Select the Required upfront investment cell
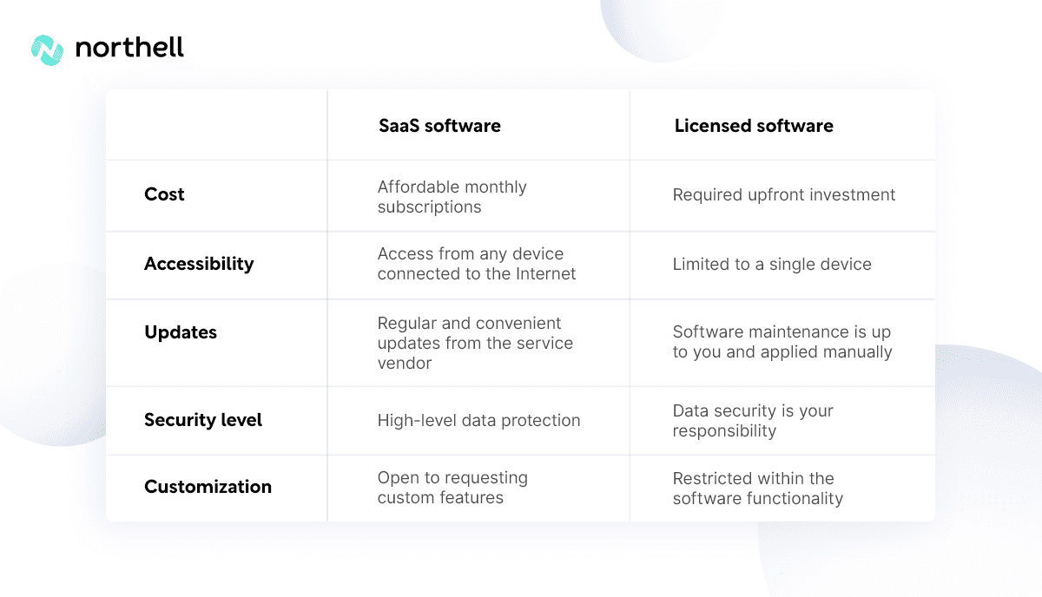The width and height of the screenshot is (1042, 597). (x=784, y=194)
